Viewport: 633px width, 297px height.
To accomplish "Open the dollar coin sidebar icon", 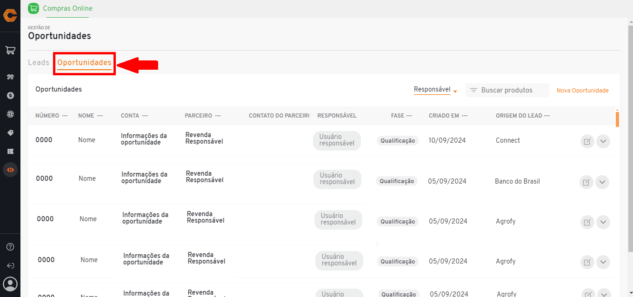I will 10,95.
